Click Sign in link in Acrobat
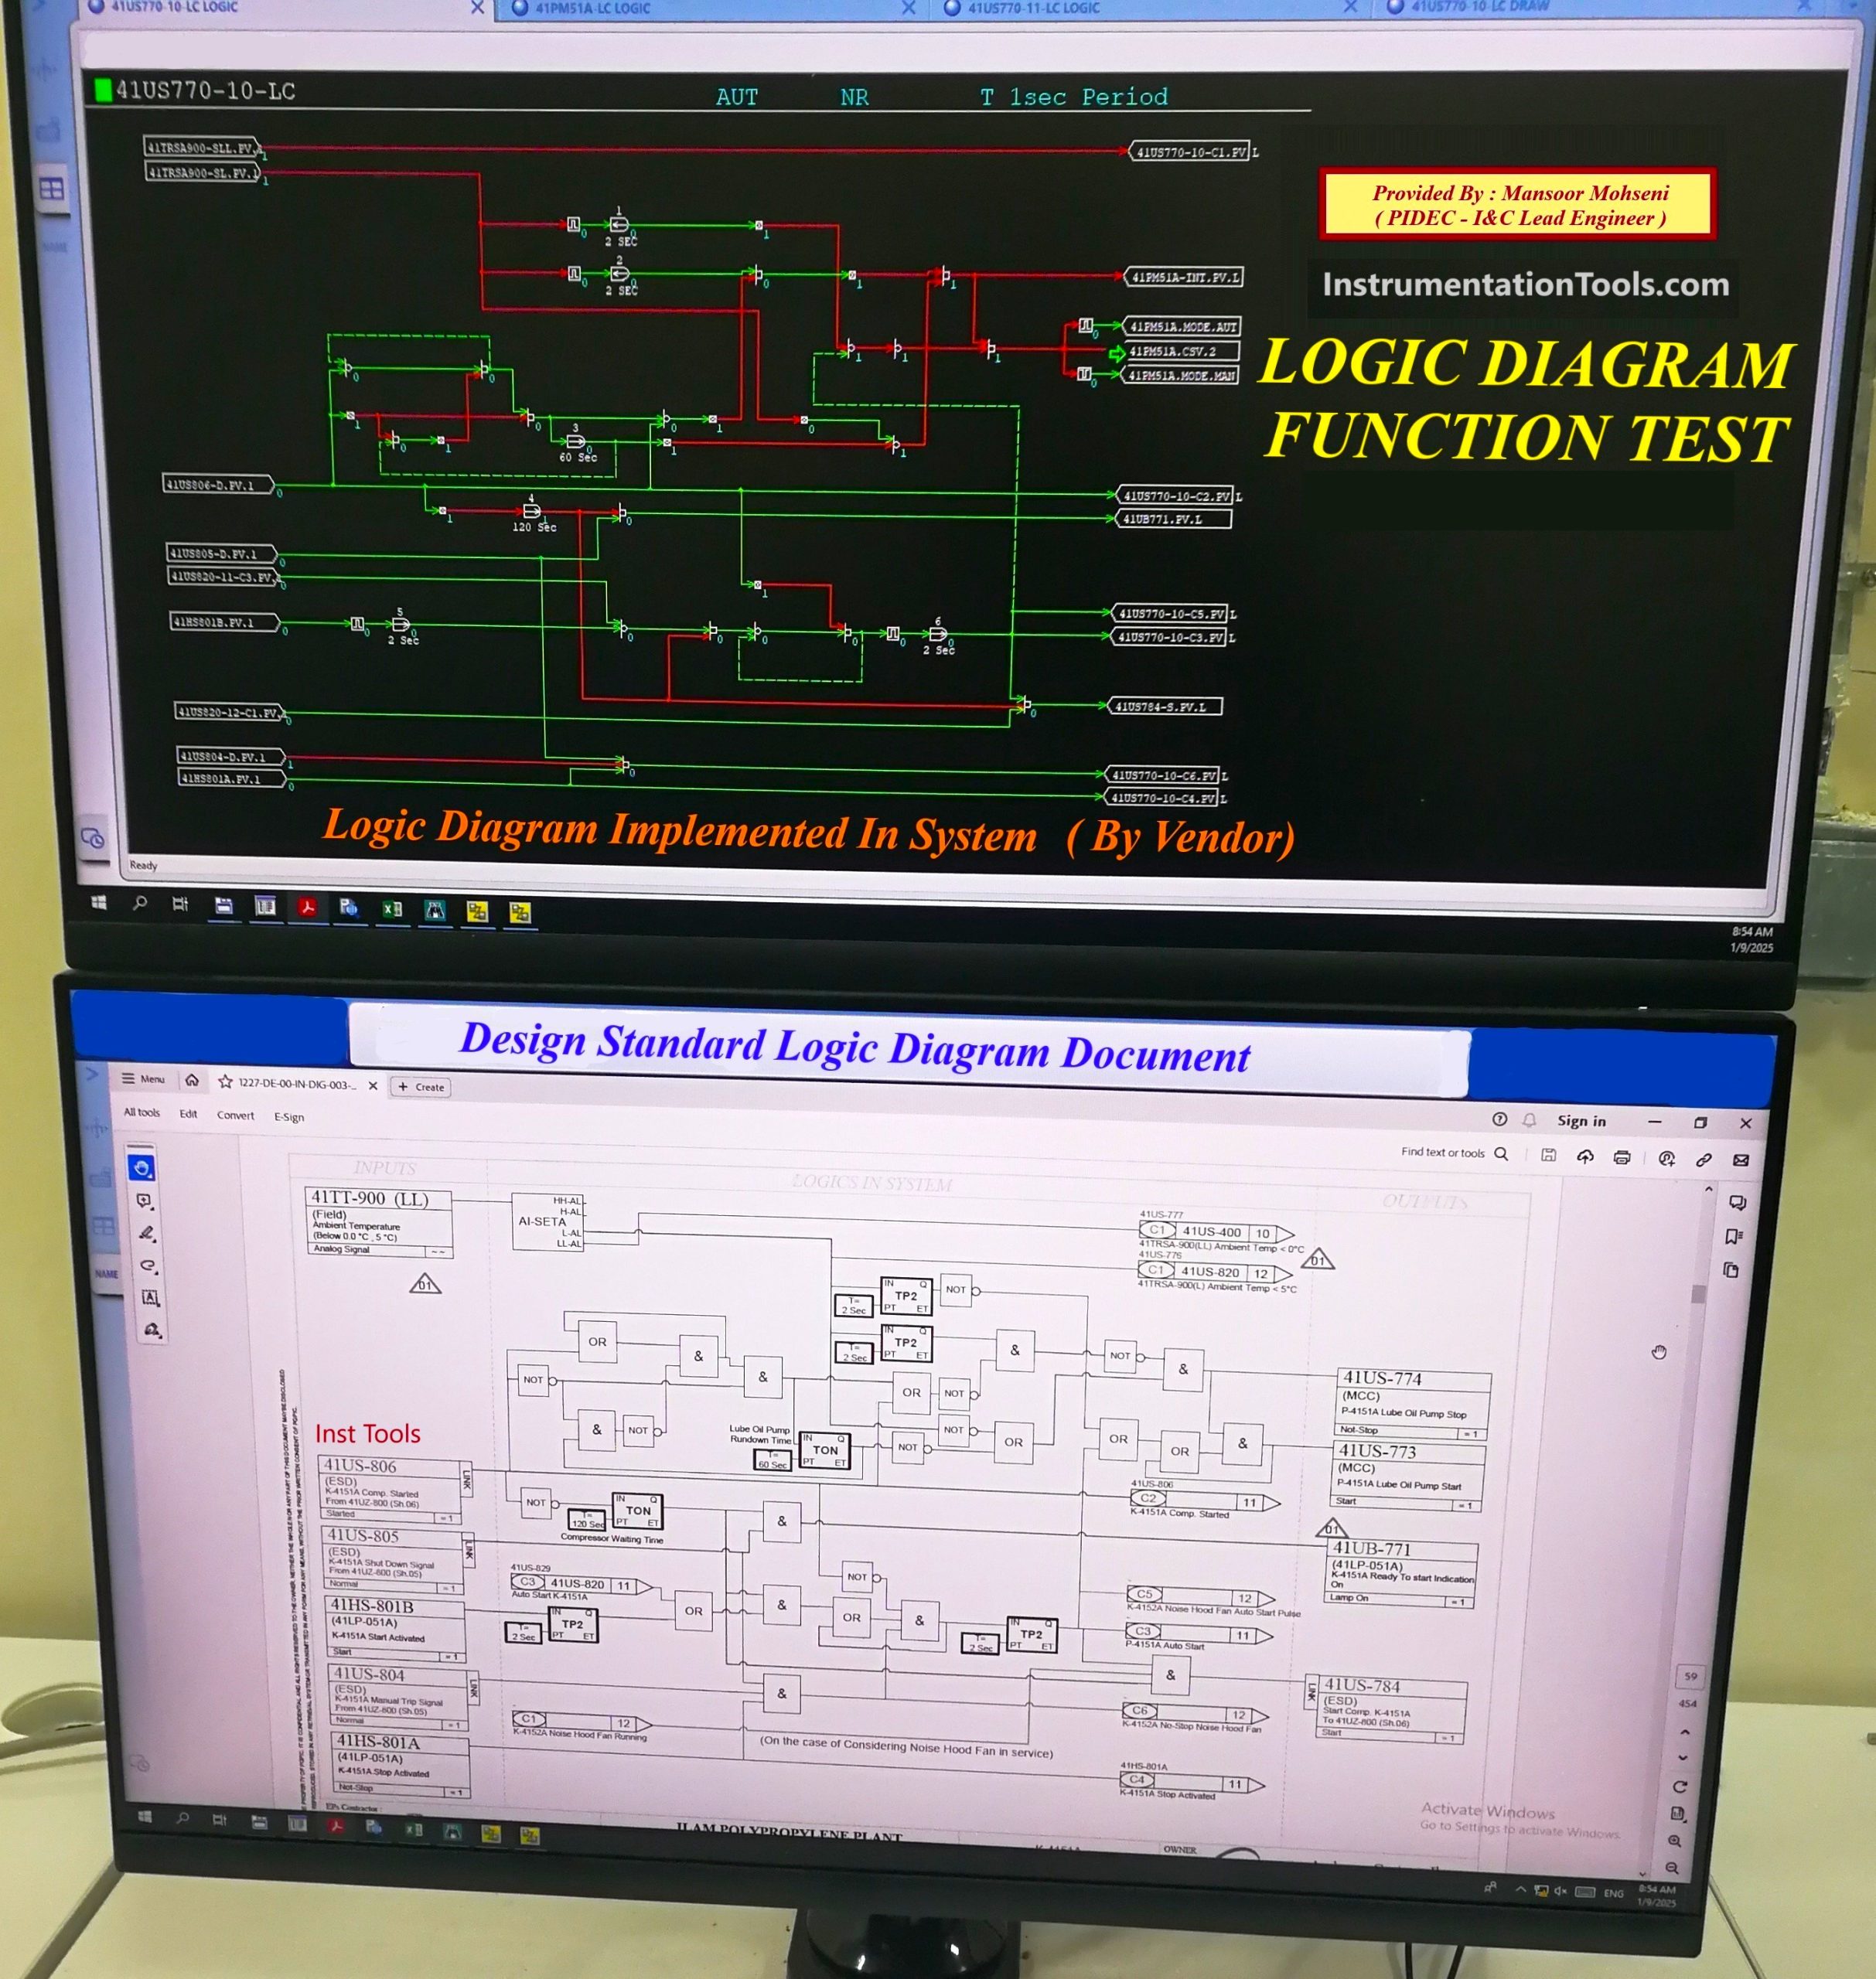The height and width of the screenshot is (1979, 1876). (x=1581, y=1122)
